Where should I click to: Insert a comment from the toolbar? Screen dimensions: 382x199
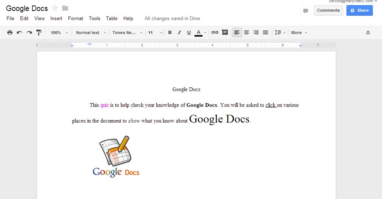pyautogui.click(x=225, y=32)
